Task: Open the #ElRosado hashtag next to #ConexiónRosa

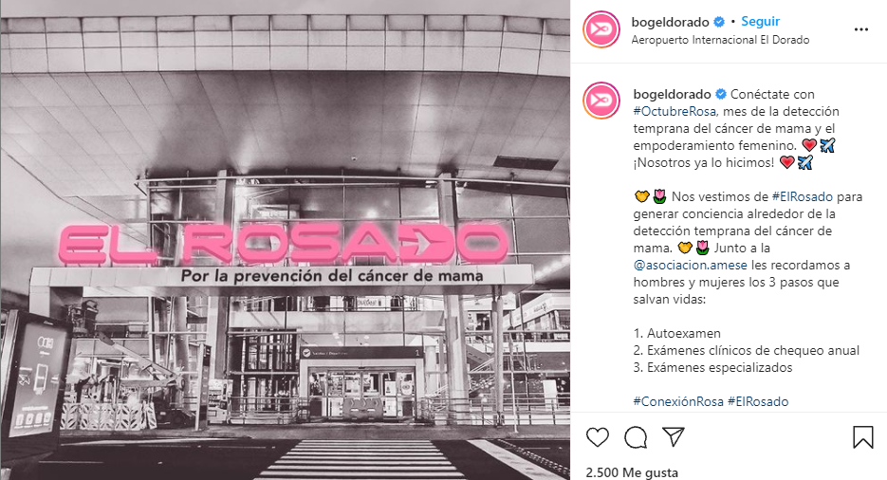Action: click(x=758, y=401)
